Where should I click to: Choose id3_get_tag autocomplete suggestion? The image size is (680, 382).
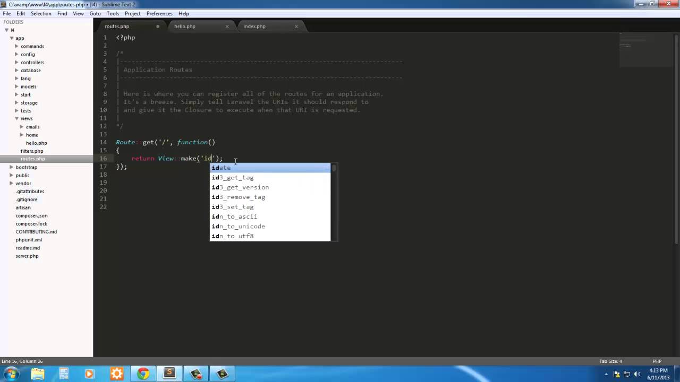pyautogui.click(x=270, y=177)
